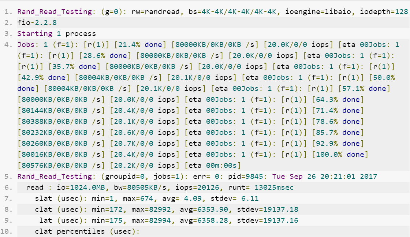
Task: Click the '20.7K/0/0' iops value
Action: (x=134, y=144)
